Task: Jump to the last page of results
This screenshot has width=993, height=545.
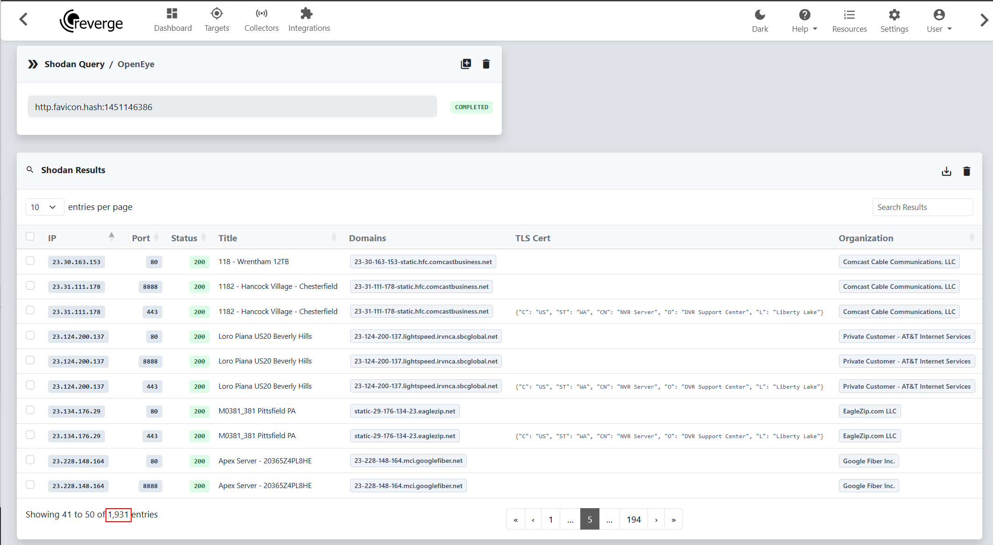Action: click(x=674, y=519)
